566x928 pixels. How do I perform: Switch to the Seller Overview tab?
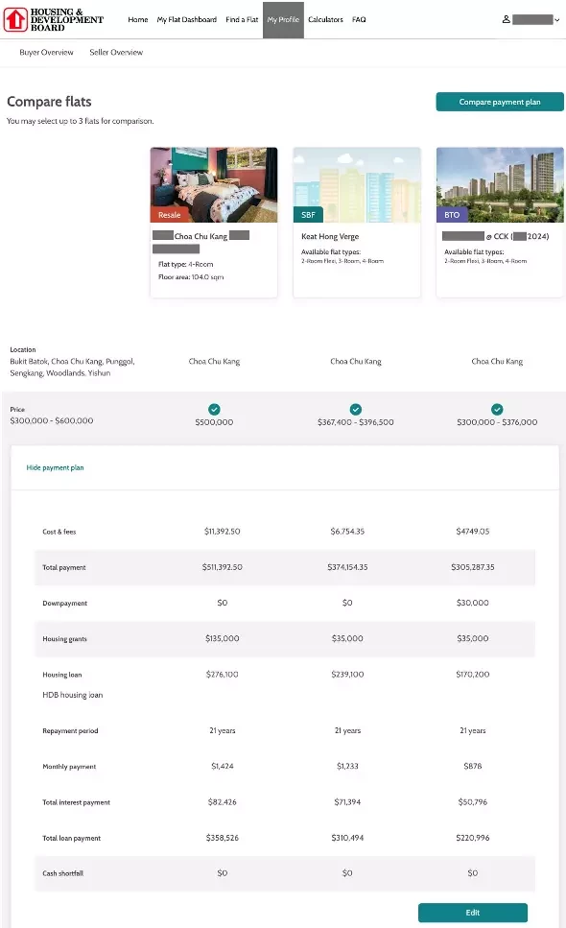pos(116,52)
